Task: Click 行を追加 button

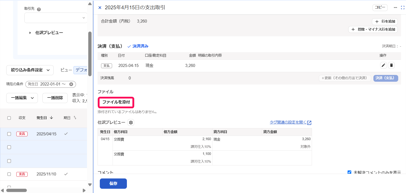Action: [x=385, y=22]
